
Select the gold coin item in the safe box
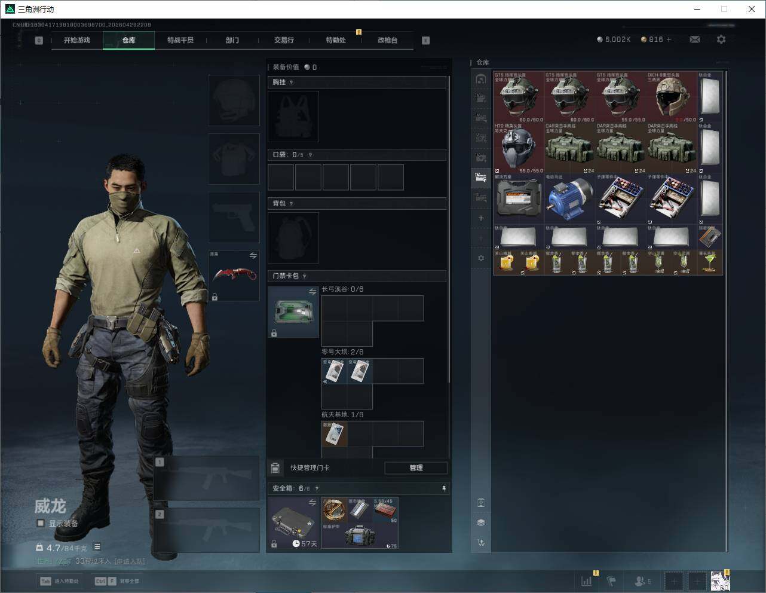335,511
